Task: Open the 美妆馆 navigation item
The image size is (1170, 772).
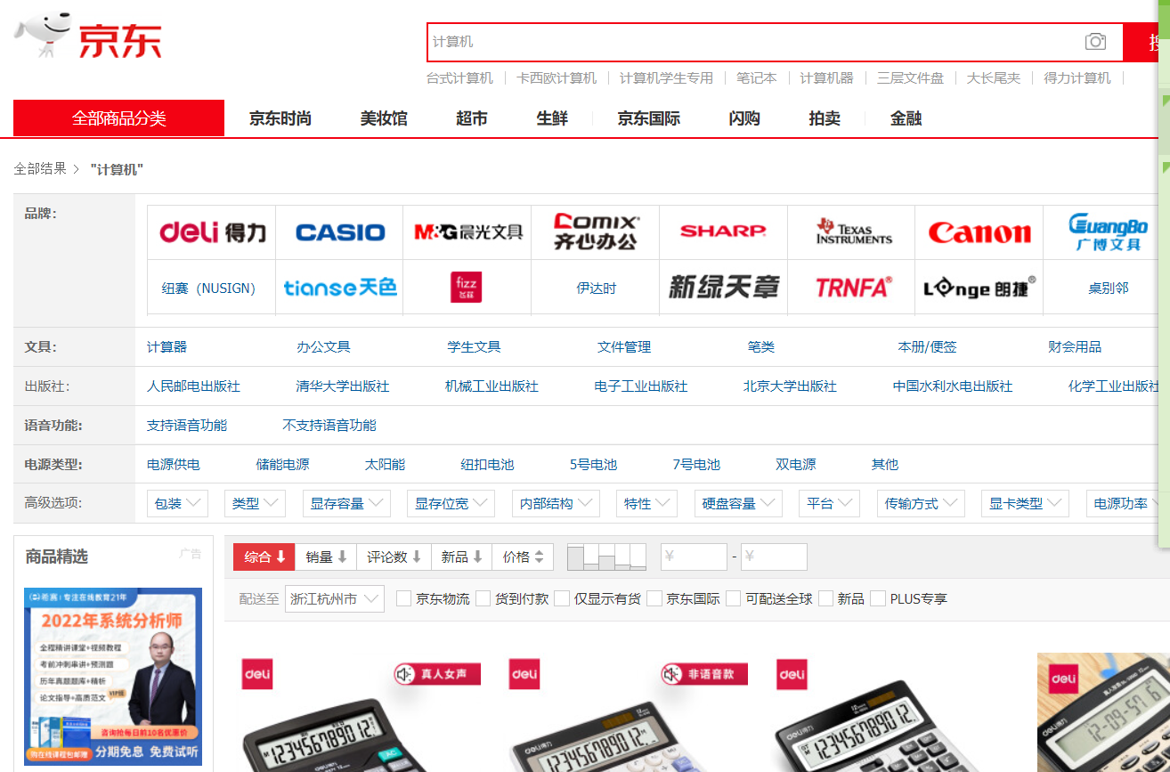Action: (384, 118)
